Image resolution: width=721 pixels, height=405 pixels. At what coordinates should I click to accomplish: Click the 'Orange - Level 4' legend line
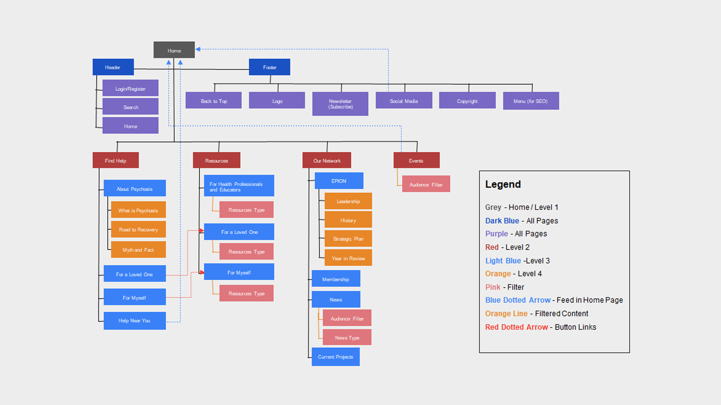tap(513, 274)
